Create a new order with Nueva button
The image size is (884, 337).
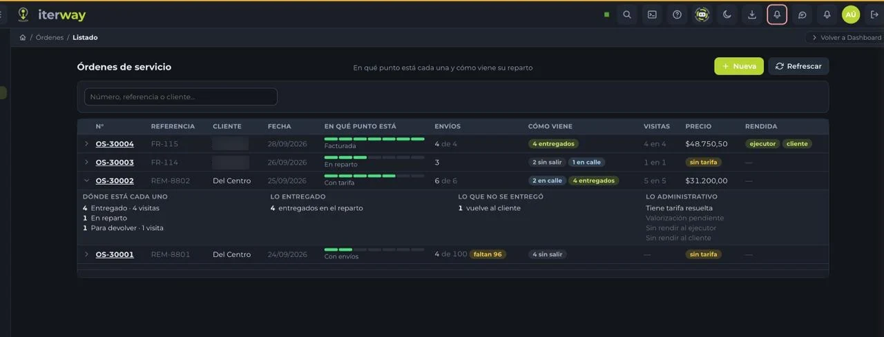[x=739, y=66]
